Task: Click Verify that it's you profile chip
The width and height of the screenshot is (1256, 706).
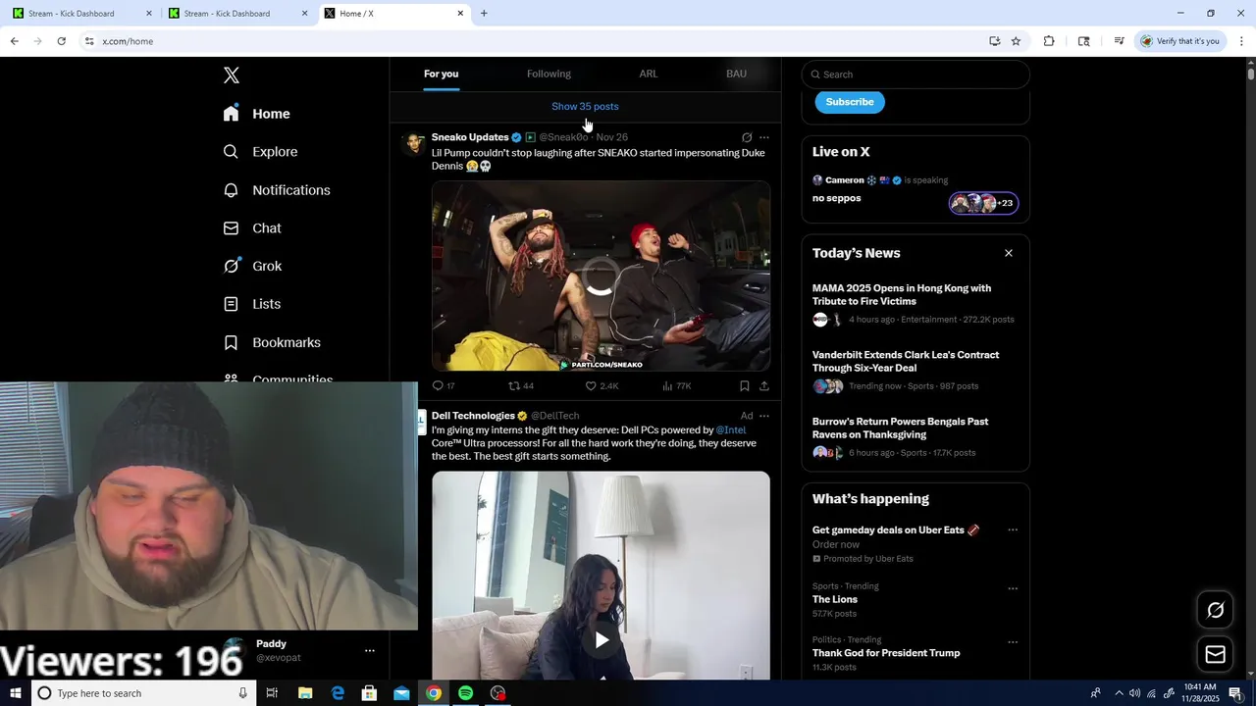Action: [x=1180, y=41]
